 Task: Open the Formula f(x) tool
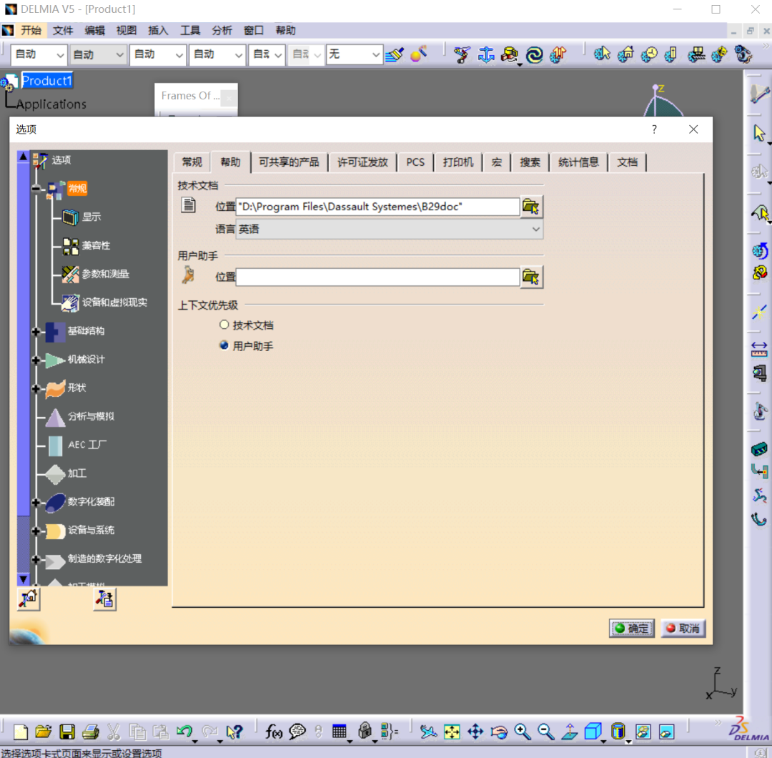click(274, 732)
